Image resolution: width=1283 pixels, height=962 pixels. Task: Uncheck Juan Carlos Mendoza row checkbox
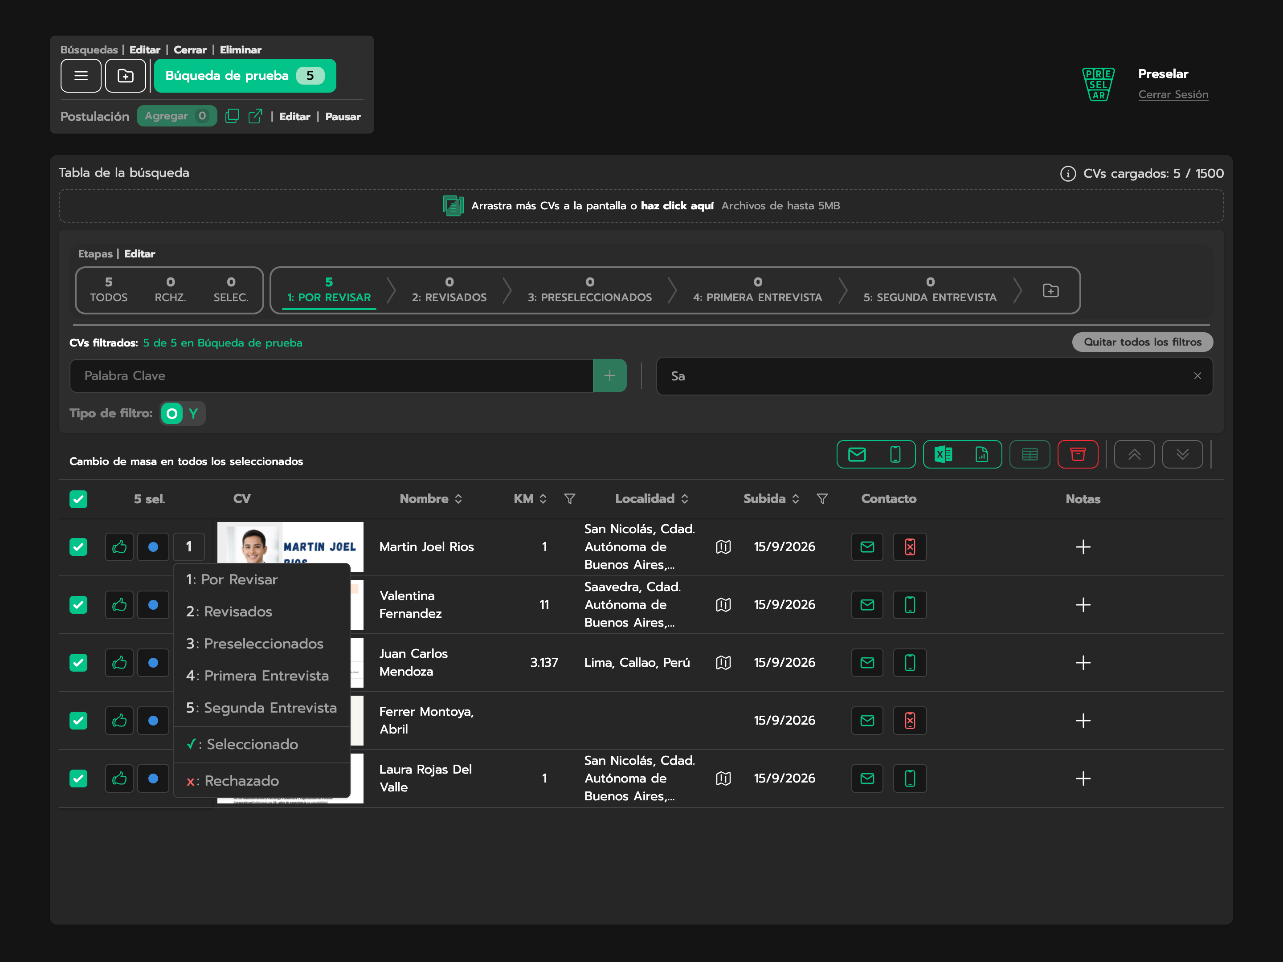click(x=78, y=663)
